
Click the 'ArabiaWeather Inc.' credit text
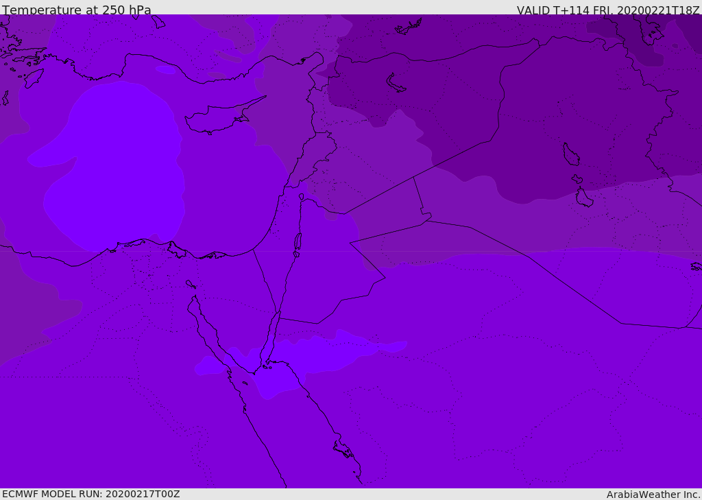[x=653, y=495]
